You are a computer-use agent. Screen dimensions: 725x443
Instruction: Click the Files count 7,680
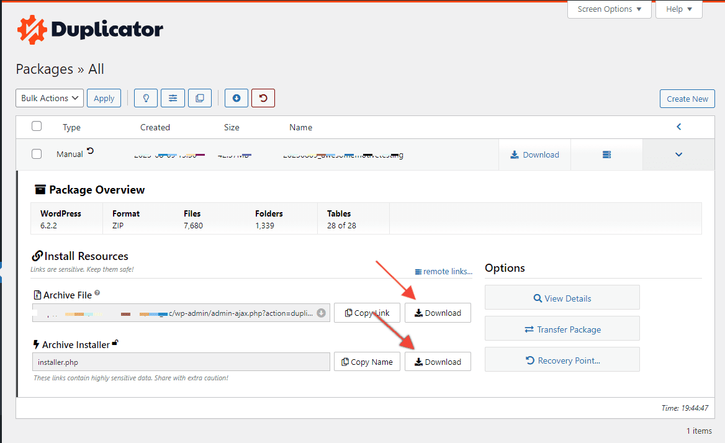(193, 225)
